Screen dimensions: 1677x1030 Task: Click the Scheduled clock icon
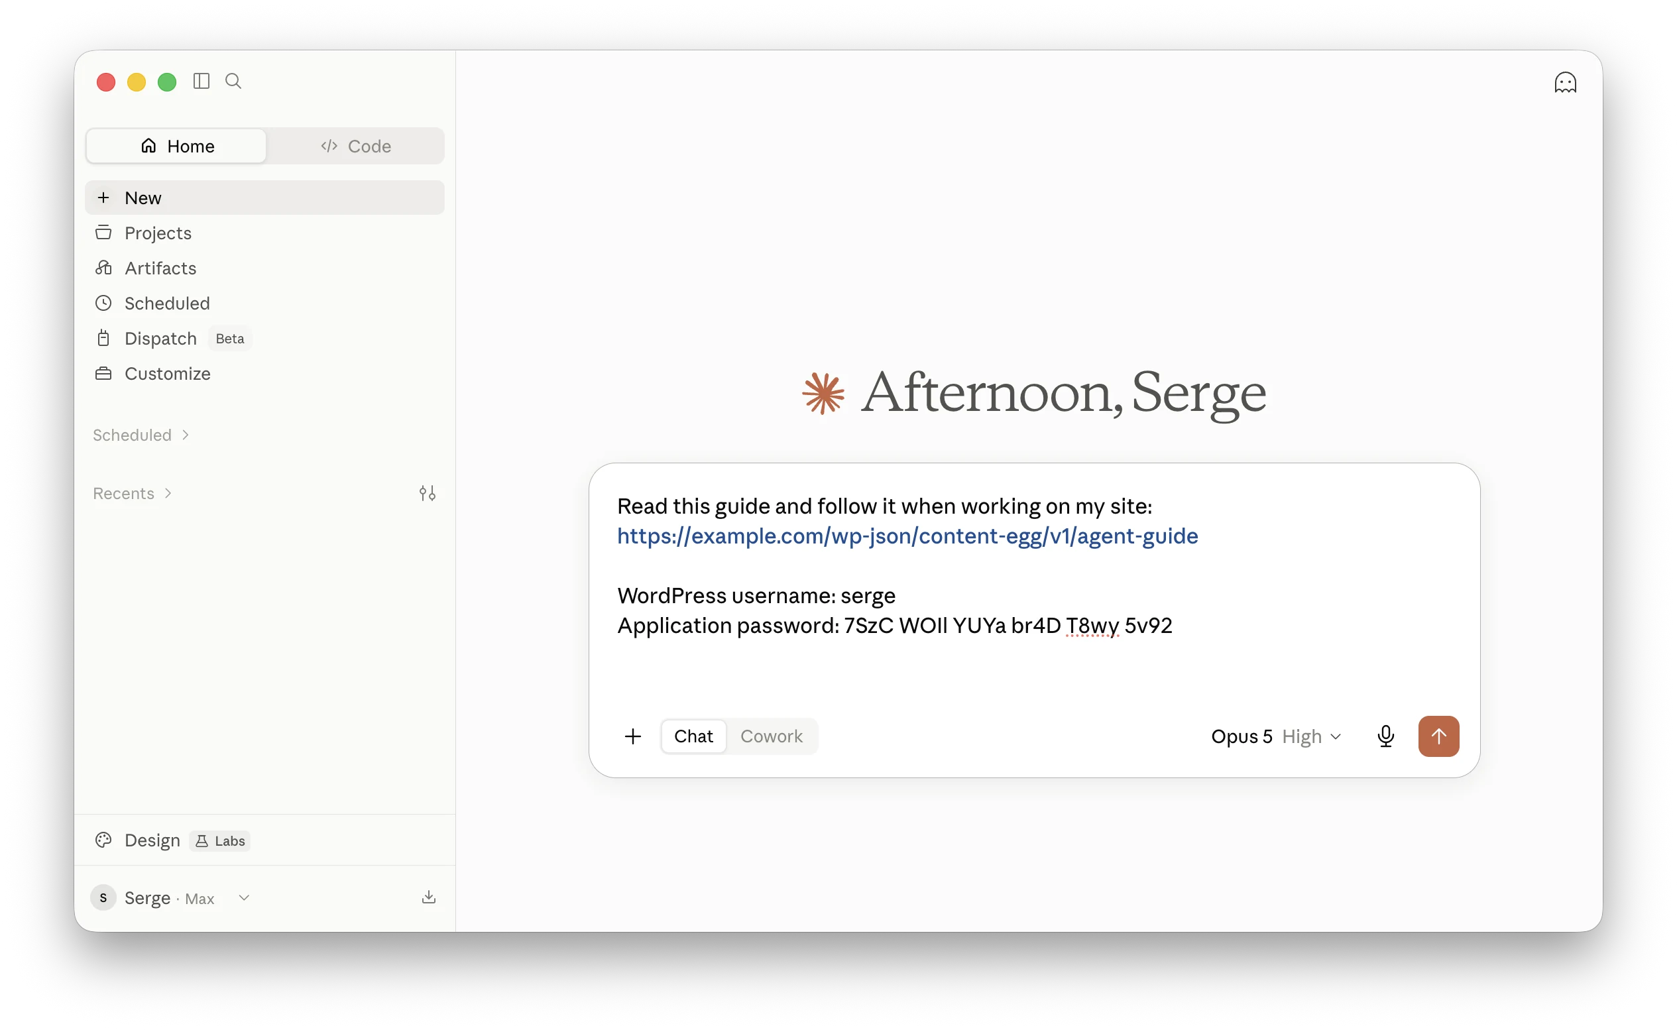(x=103, y=303)
